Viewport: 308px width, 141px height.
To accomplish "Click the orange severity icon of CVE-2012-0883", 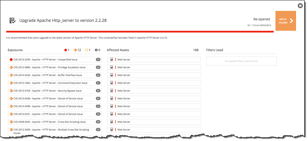I will coord(11,67).
